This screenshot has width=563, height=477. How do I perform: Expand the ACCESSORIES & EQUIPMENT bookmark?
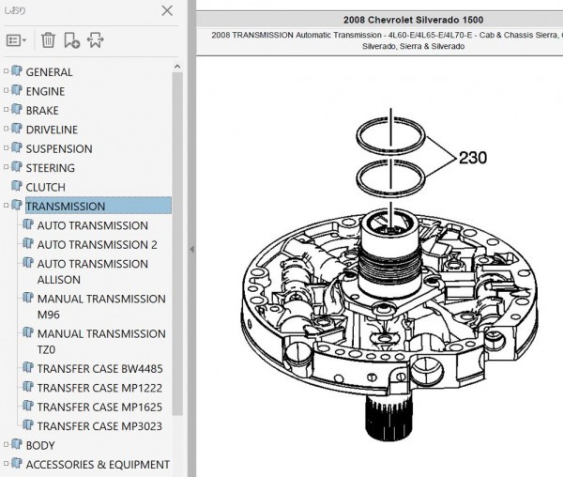point(7,463)
